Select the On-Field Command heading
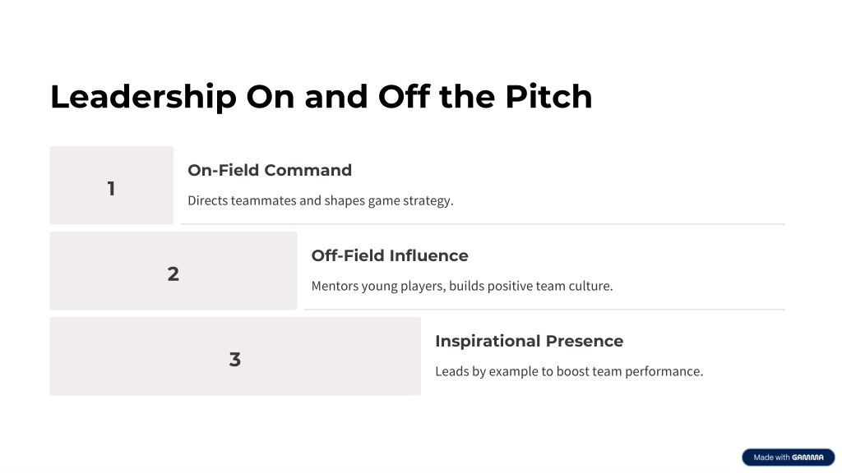Screen dimensions: 842x473 tap(270, 170)
